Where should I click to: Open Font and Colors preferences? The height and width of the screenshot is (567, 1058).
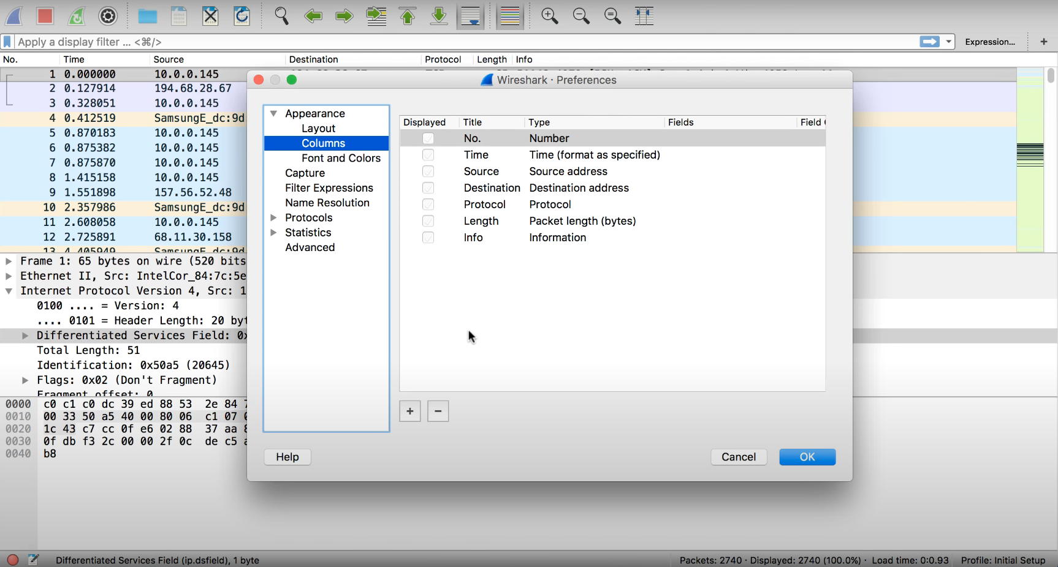point(341,158)
